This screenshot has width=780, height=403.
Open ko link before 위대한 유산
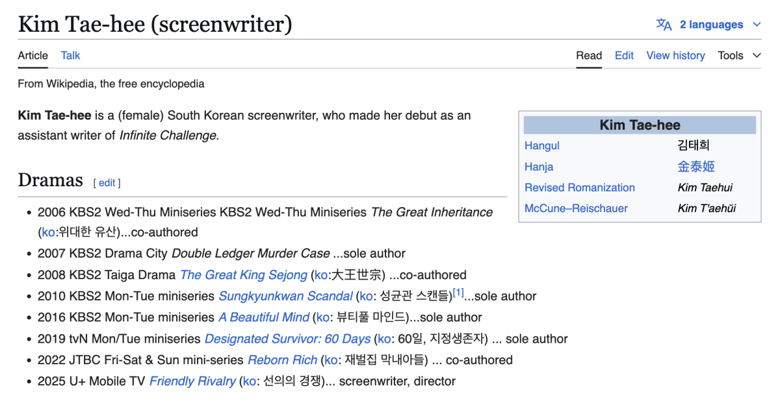click(x=48, y=232)
